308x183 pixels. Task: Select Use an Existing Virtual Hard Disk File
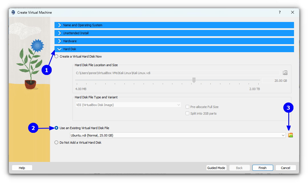point(56,128)
